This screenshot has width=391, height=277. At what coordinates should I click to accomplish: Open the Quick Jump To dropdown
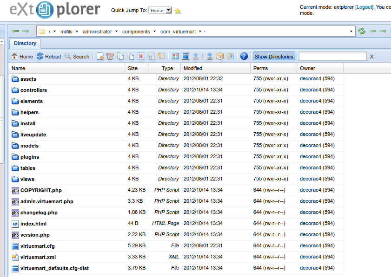coord(160,11)
